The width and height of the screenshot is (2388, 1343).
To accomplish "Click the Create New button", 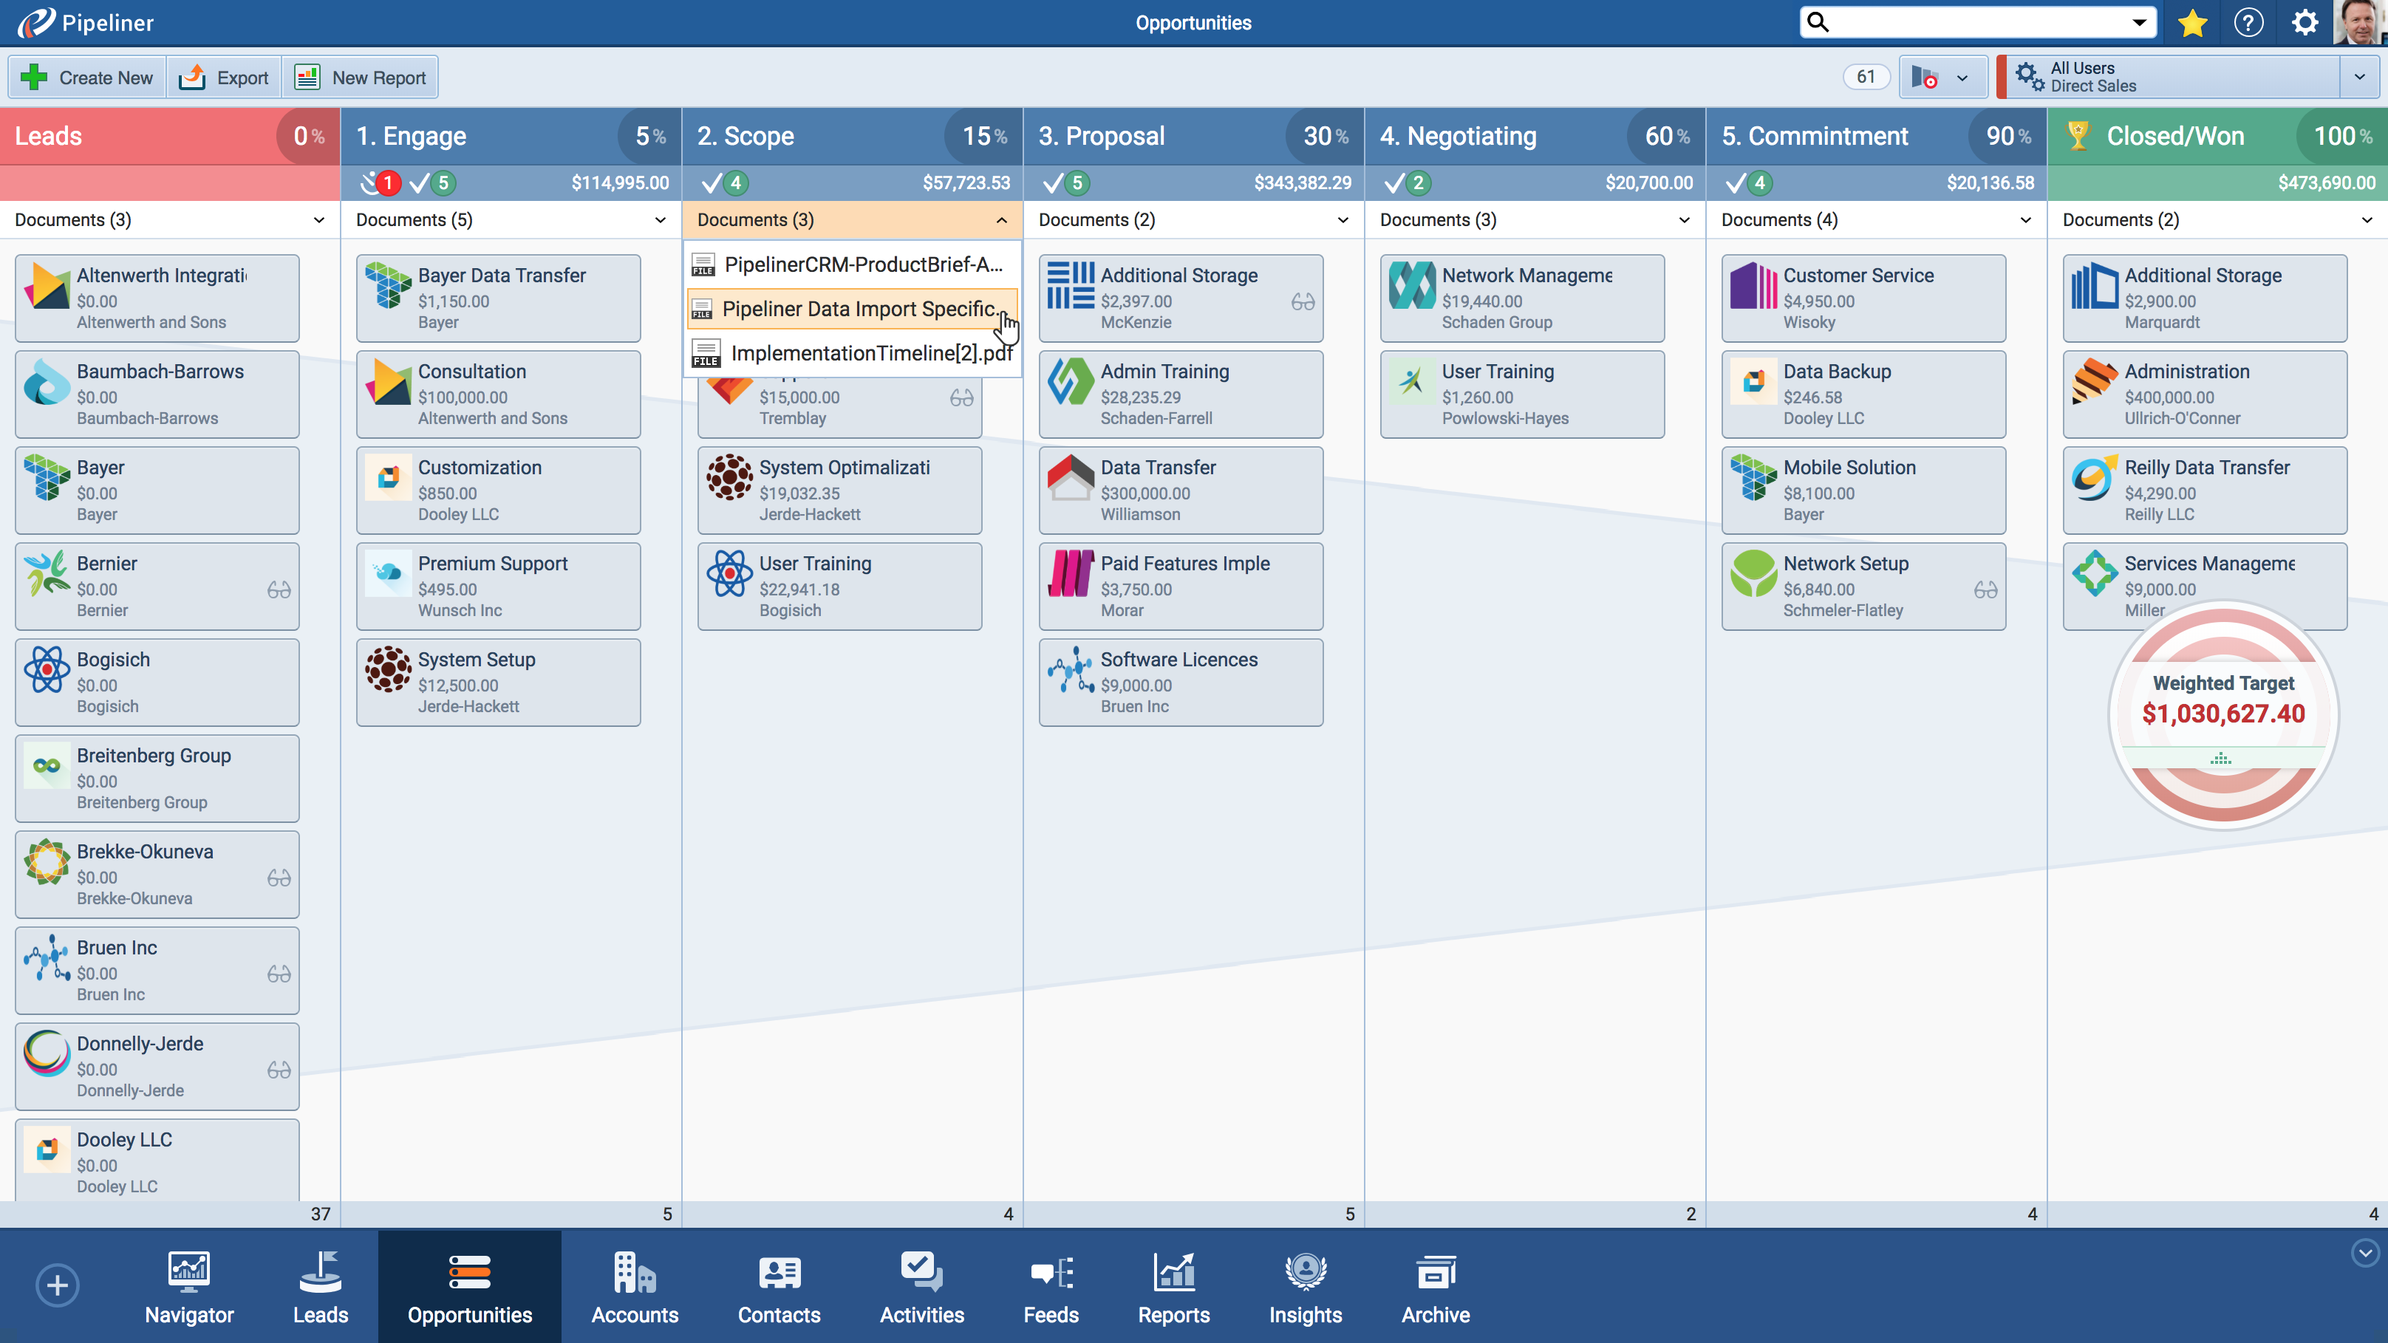I will click(87, 78).
